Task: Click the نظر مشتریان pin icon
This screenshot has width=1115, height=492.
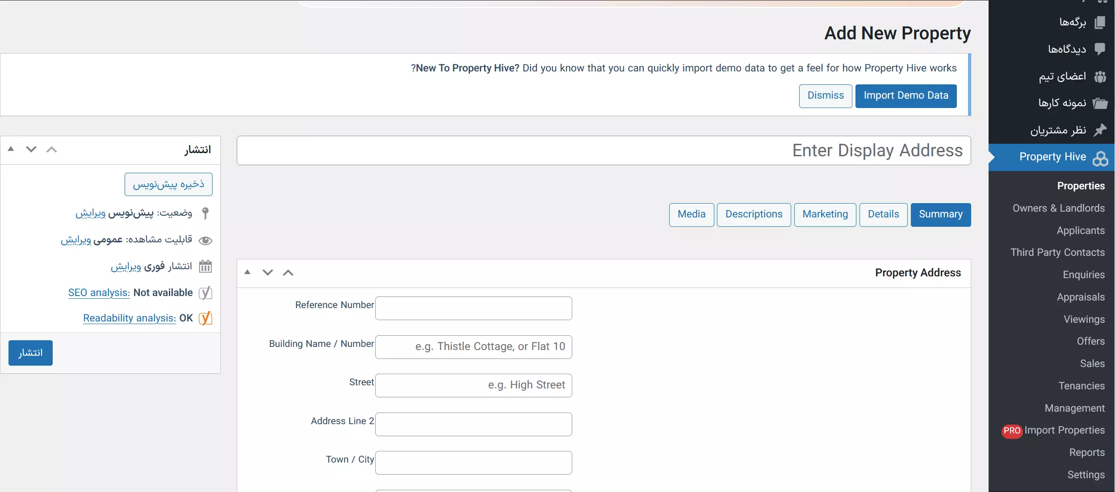Action: pyautogui.click(x=1100, y=130)
